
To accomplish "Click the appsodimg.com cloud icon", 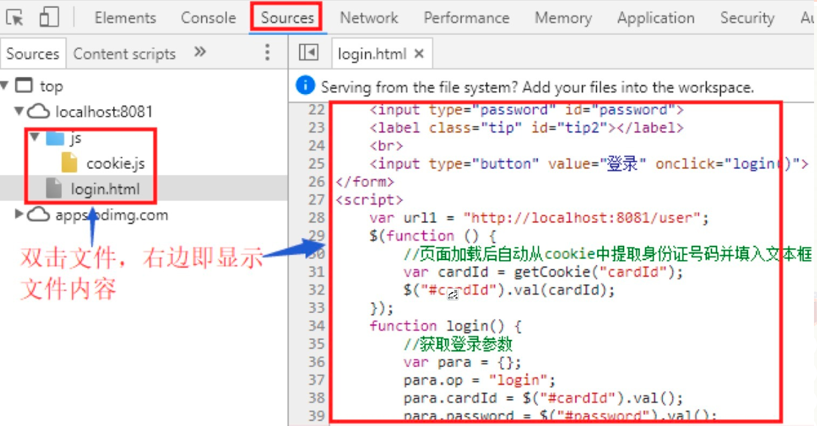I will point(39,215).
